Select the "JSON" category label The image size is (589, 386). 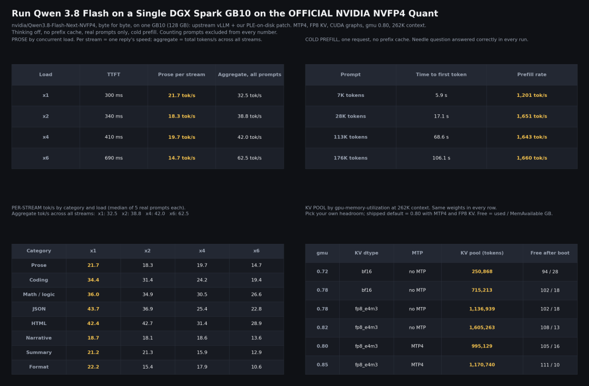point(39,309)
